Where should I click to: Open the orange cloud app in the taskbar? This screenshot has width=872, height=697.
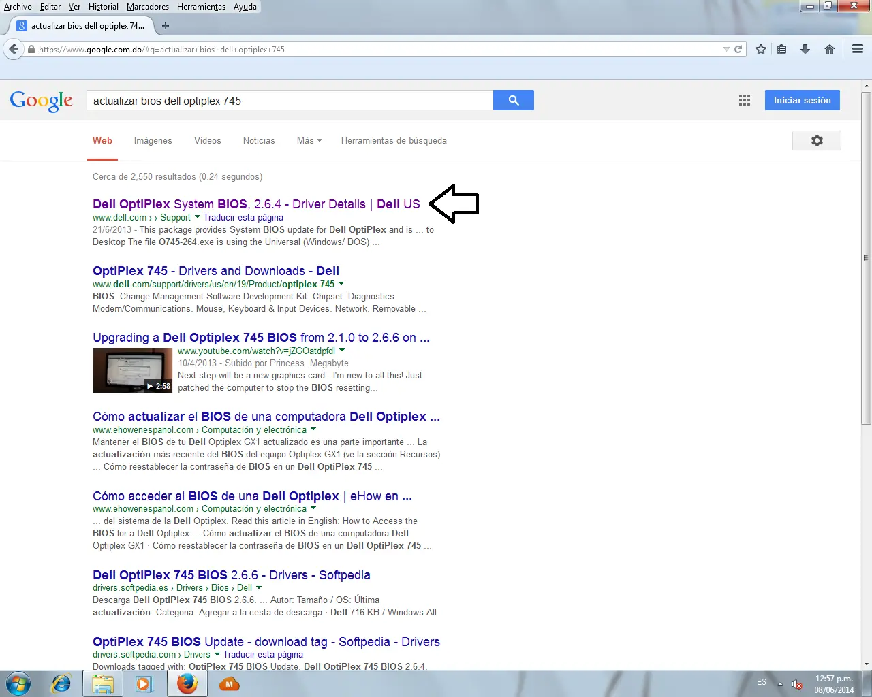(x=229, y=683)
